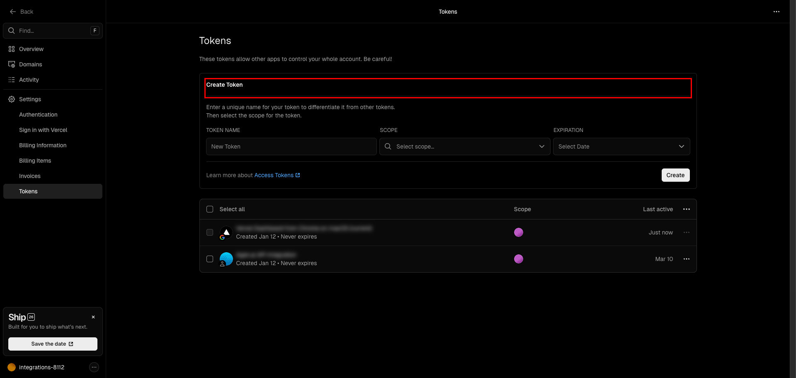Open the top-right page options ellipsis
This screenshot has height=378, width=796.
[777, 12]
